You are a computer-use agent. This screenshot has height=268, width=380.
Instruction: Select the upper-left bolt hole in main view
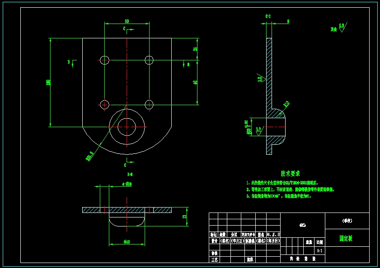pyautogui.click(x=104, y=60)
